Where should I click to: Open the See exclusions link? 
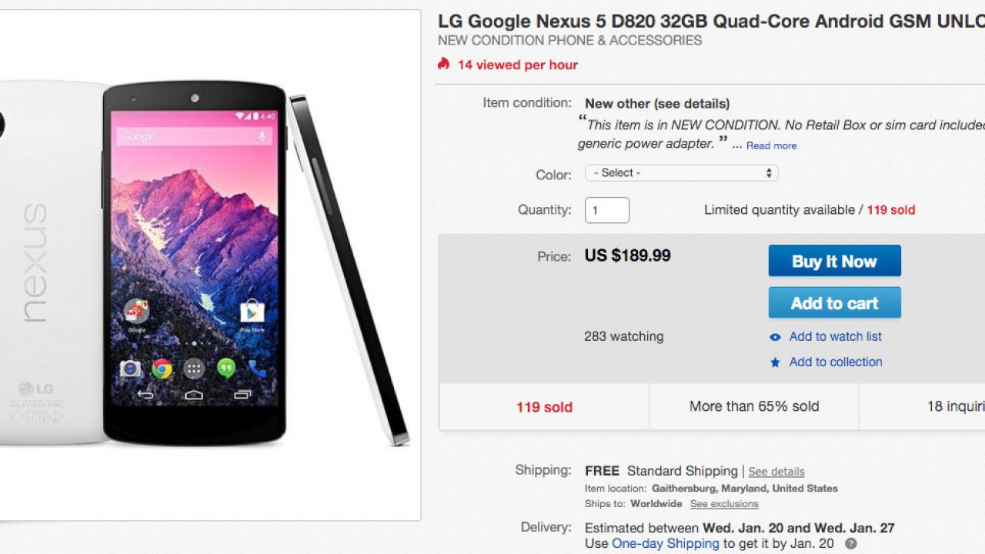pyautogui.click(x=724, y=504)
